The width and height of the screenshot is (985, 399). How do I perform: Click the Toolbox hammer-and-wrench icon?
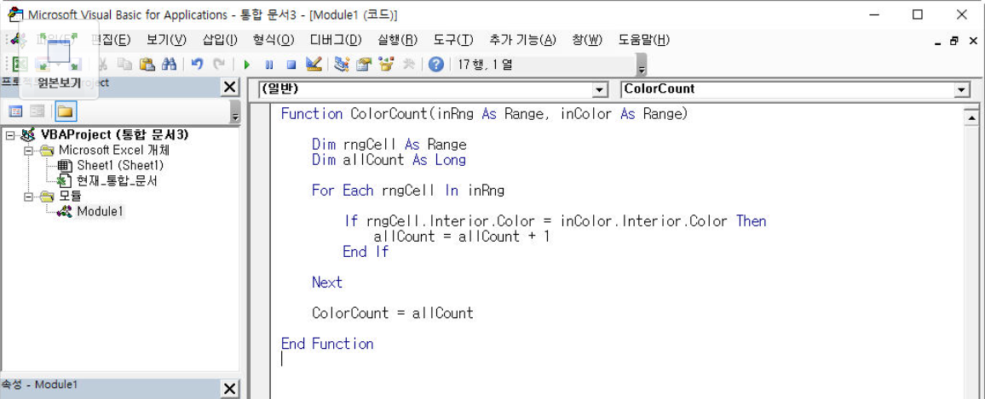(x=408, y=64)
